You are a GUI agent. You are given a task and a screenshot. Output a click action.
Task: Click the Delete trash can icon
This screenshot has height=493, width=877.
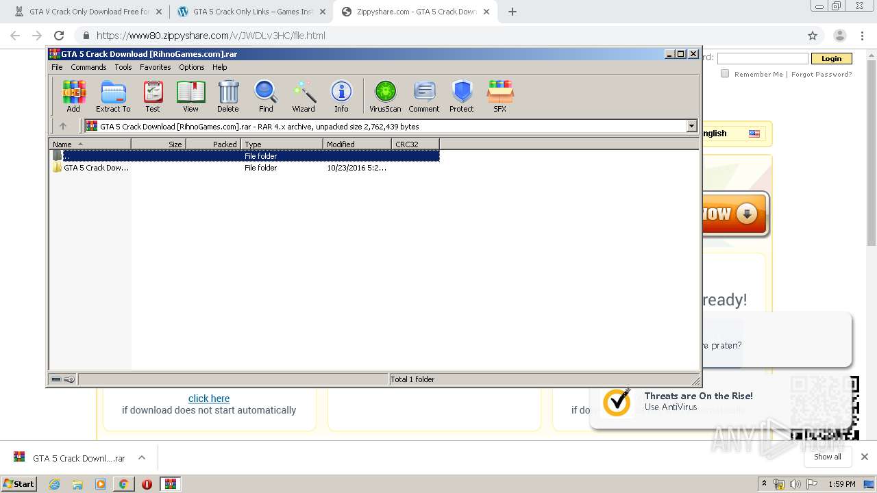tap(228, 96)
